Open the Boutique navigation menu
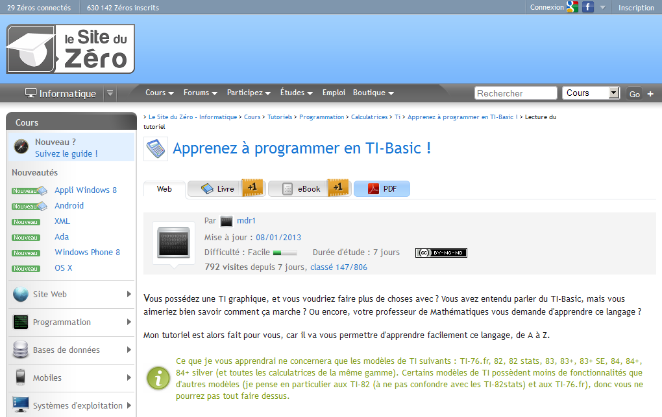 pos(373,93)
